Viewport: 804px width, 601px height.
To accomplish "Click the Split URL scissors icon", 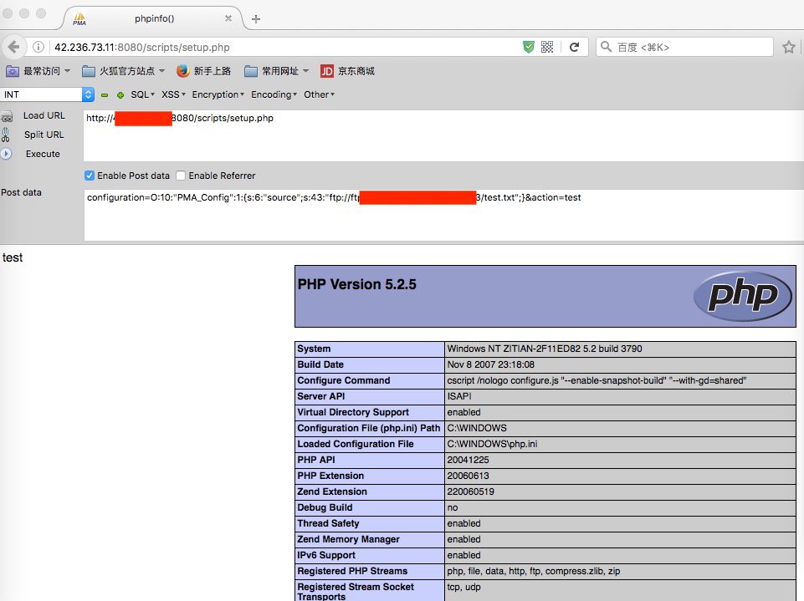I will [6, 135].
